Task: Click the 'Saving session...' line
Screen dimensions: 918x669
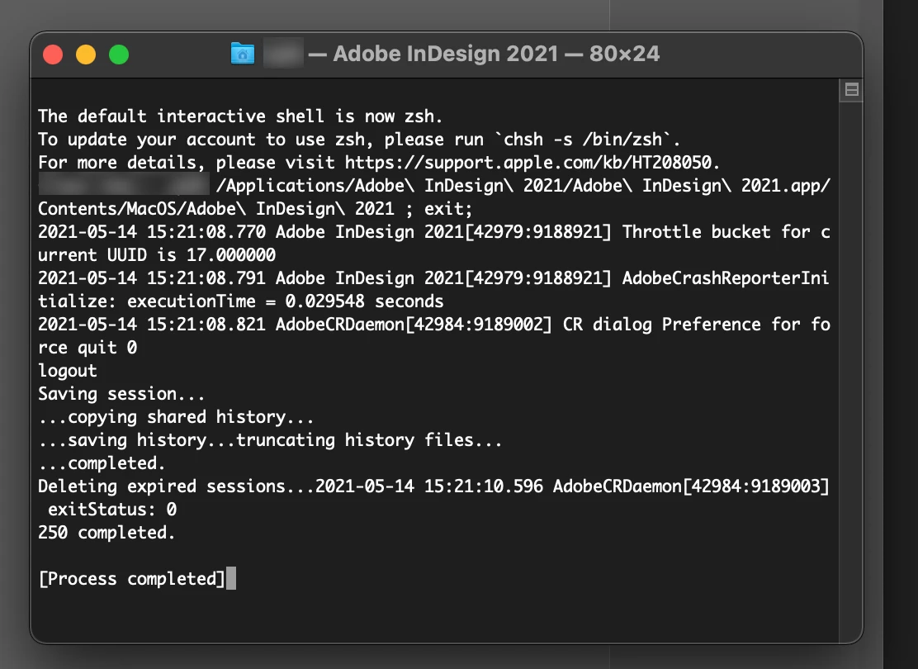Action: click(122, 394)
